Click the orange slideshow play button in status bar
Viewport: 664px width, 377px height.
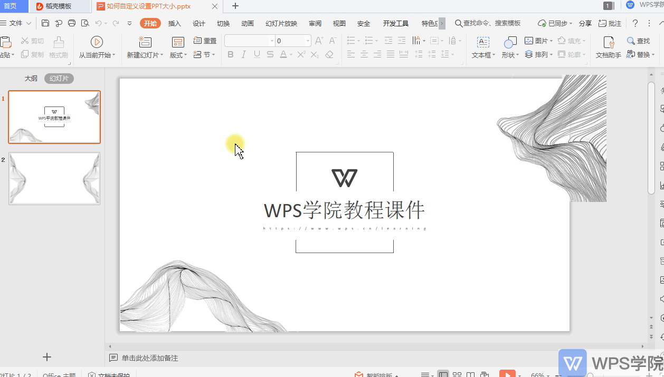507,374
